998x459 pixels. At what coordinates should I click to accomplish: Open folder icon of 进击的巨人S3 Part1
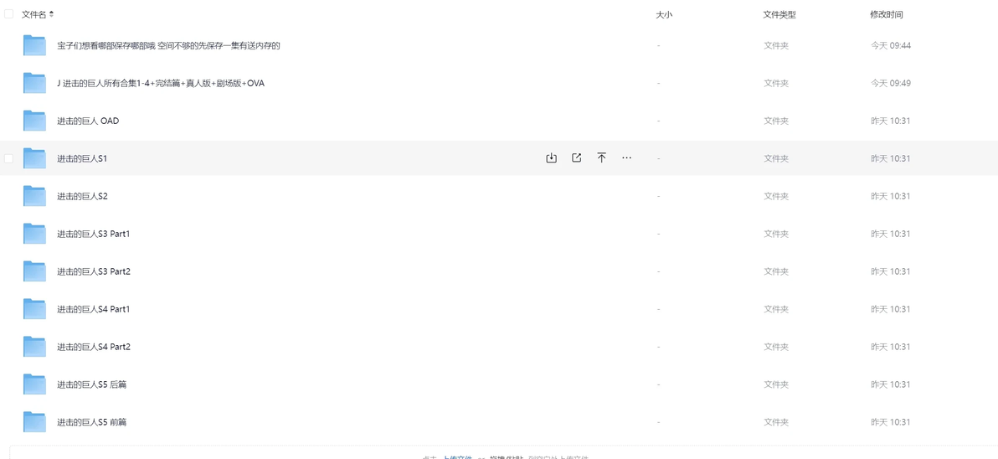34,234
